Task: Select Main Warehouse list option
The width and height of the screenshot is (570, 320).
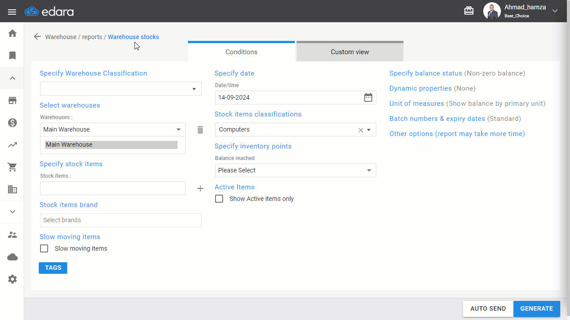Action: [111, 144]
